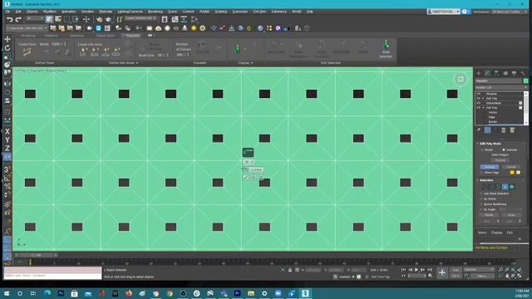Click the Select and Move crosshair in main toolbar
This screenshot has width=532, height=299.
click(x=86, y=19)
